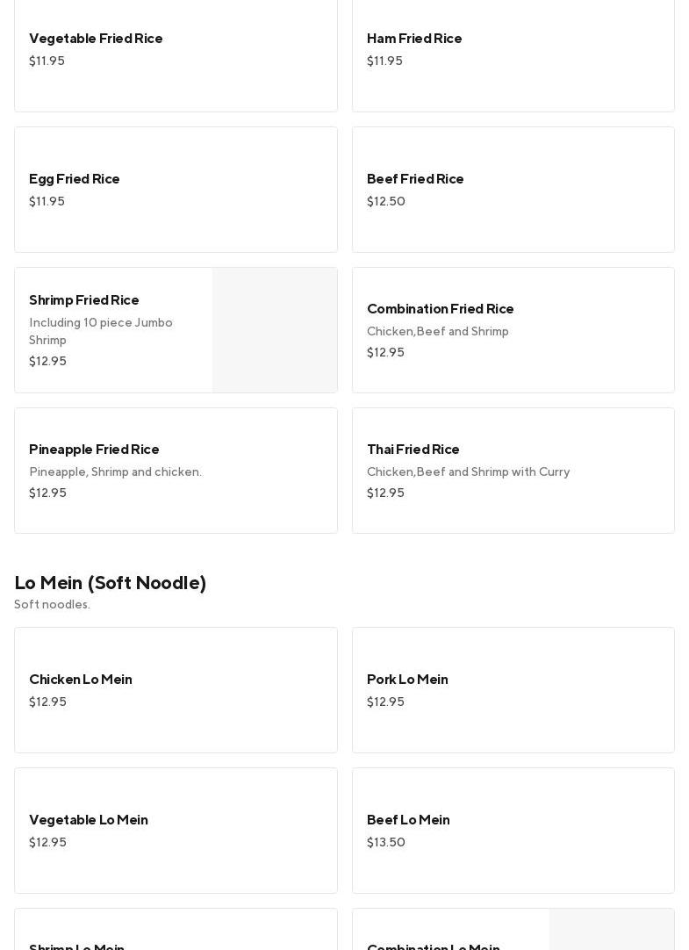Click the Soft noodles subtitle text

(52, 605)
